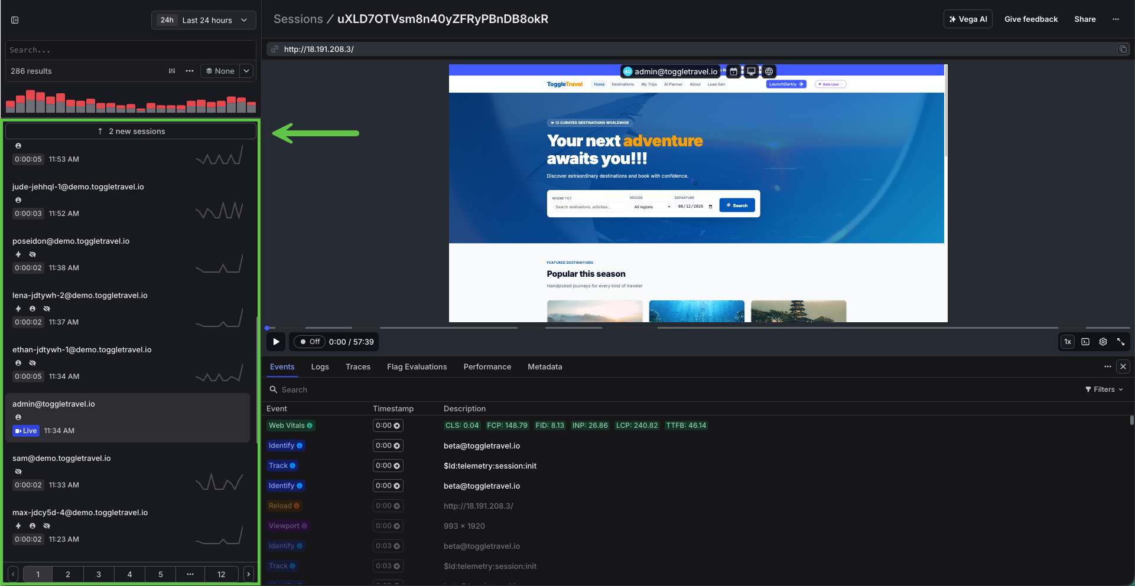Click the desktop monitor device icon
The image size is (1135, 586).
[751, 71]
